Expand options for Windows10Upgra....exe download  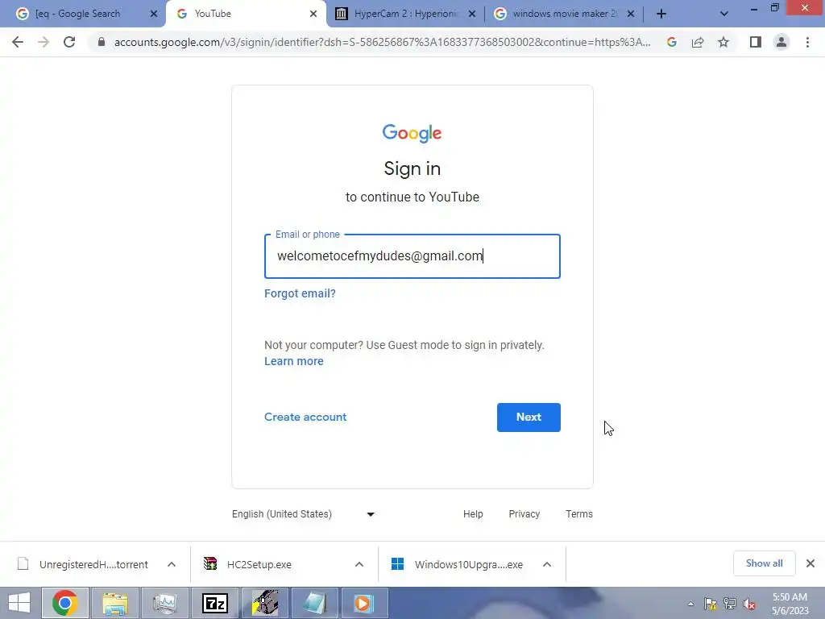click(x=547, y=564)
